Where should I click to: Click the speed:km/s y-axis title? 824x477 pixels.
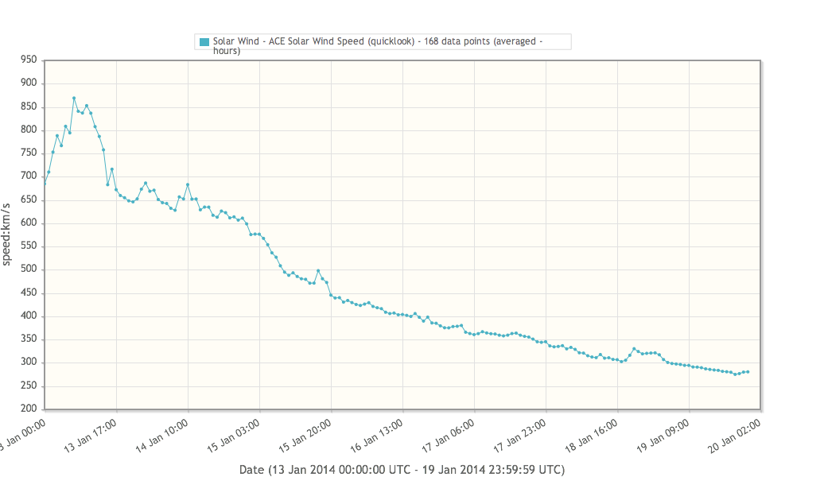coord(7,235)
